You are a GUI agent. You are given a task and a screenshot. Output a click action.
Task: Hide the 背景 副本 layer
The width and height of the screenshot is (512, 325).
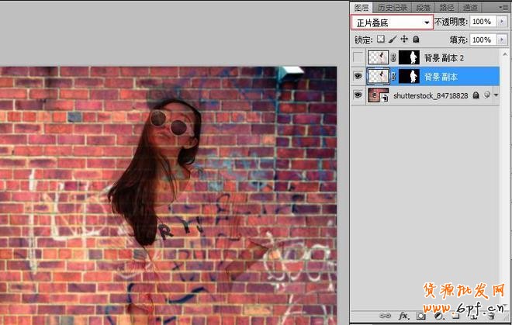(x=358, y=76)
